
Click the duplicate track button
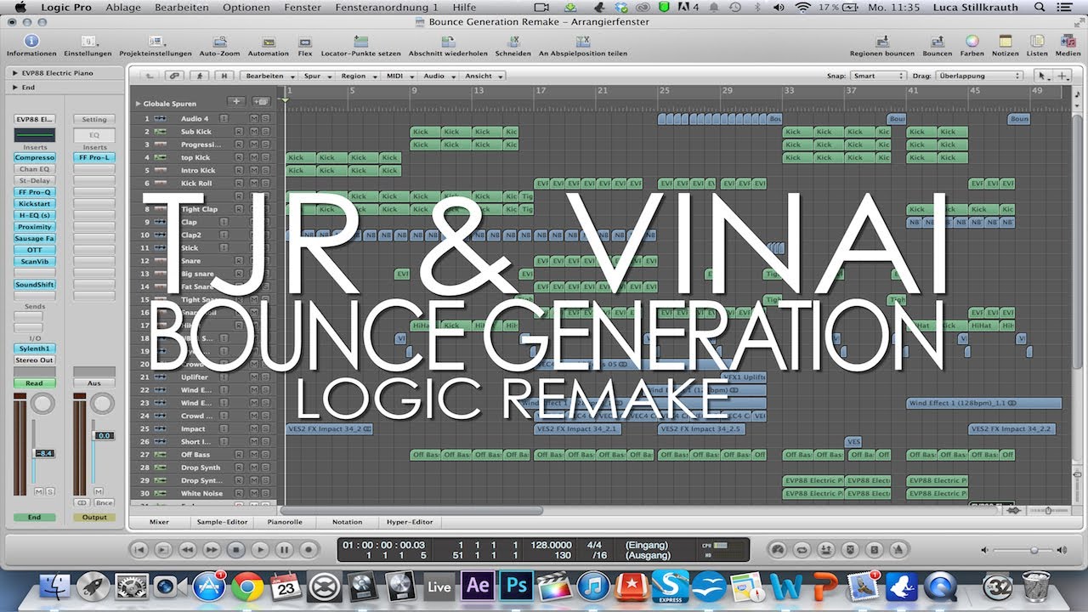tap(261, 102)
